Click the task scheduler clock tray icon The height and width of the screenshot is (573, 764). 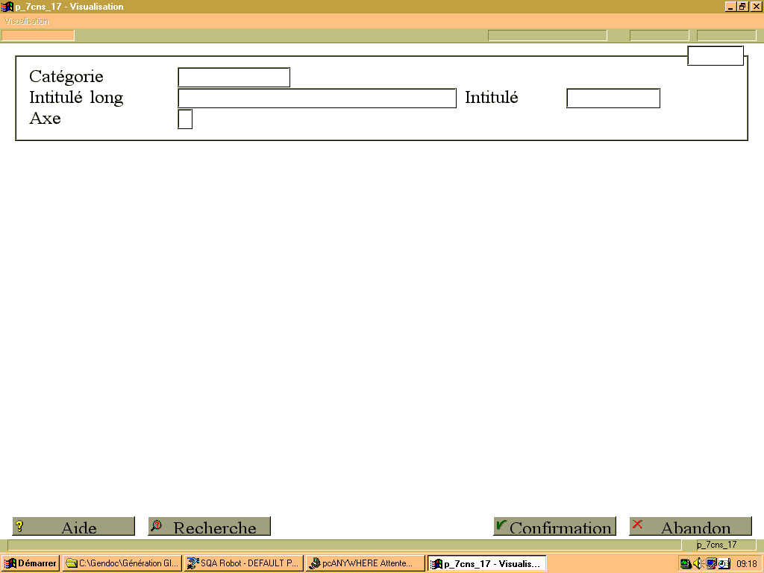[724, 563]
